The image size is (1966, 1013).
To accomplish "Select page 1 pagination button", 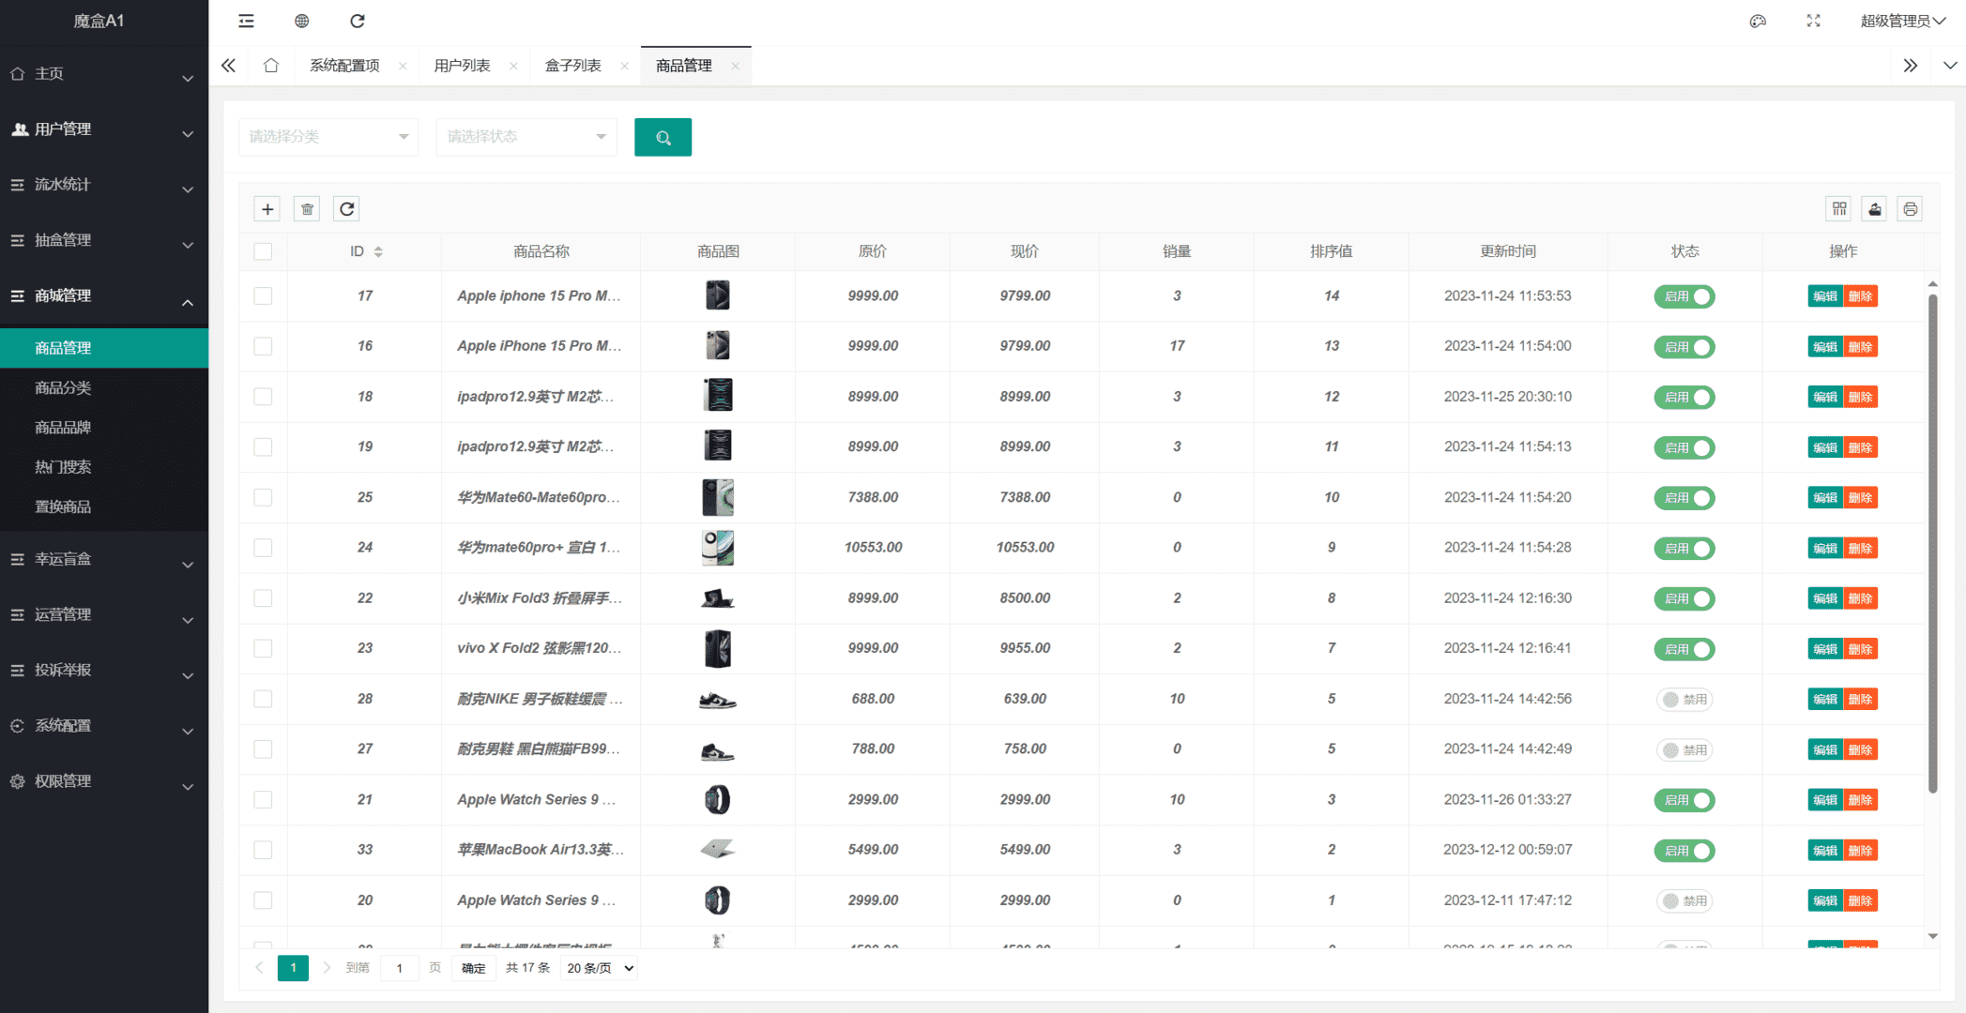I will (293, 968).
